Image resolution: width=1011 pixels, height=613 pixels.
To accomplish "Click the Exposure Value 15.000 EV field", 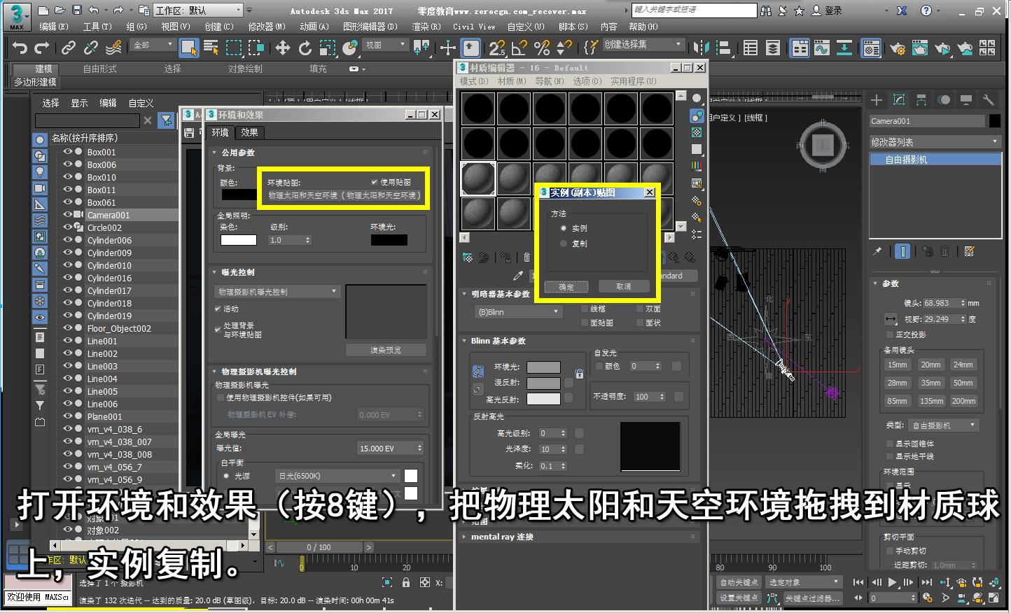I will pyautogui.click(x=391, y=449).
